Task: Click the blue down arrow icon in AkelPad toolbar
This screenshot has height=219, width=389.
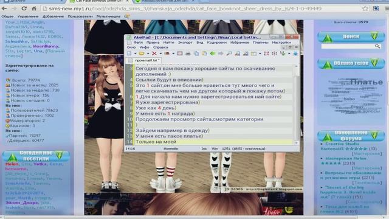Action: [295, 54]
